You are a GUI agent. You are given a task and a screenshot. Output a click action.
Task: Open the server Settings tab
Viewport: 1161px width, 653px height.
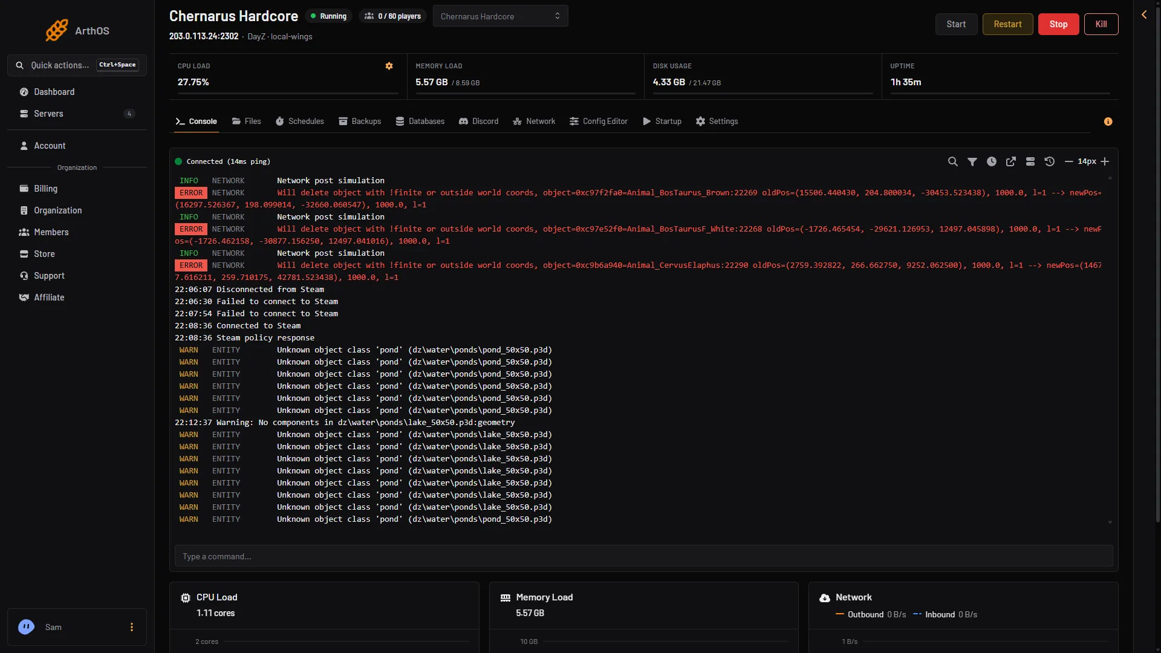click(717, 122)
